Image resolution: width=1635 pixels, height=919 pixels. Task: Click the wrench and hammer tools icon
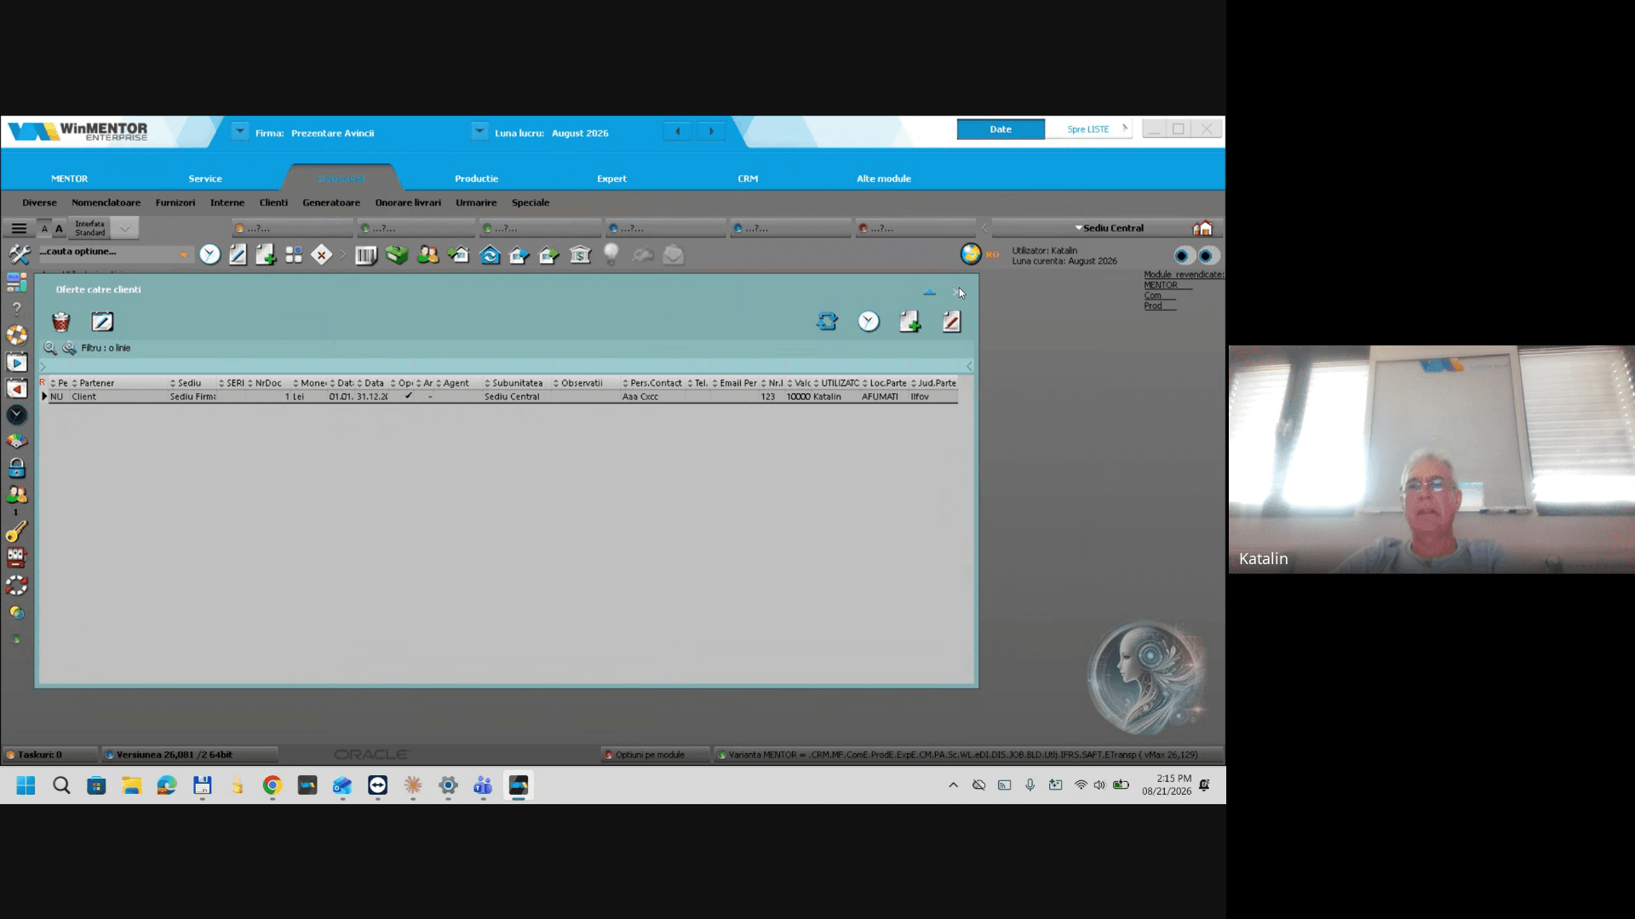[x=19, y=254]
